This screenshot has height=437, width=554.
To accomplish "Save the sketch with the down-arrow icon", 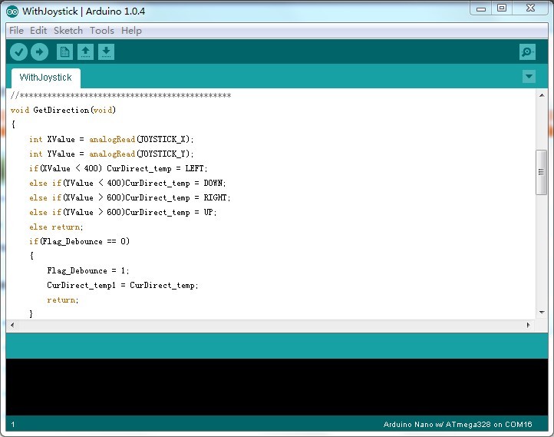I will 106,52.
